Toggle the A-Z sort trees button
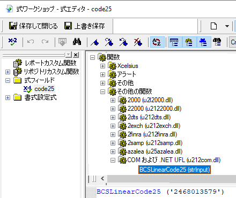The height and width of the screenshot is (198, 236). (x=157, y=42)
